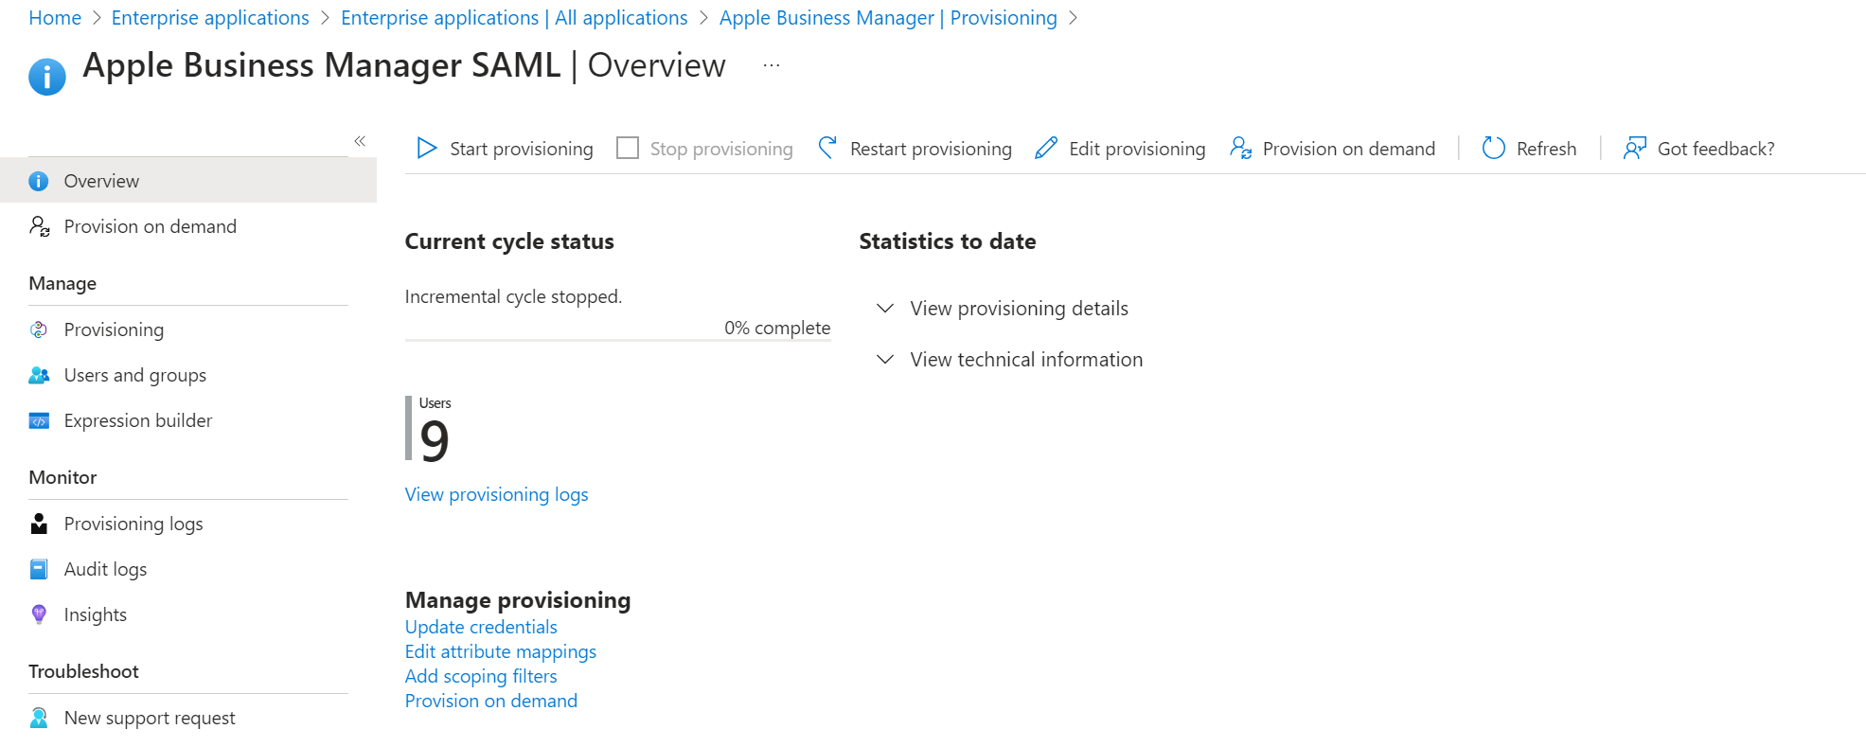The image size is (1866, 747).
Task: Collapse the left sidebar menu
Action: click(x=360, y=141)
